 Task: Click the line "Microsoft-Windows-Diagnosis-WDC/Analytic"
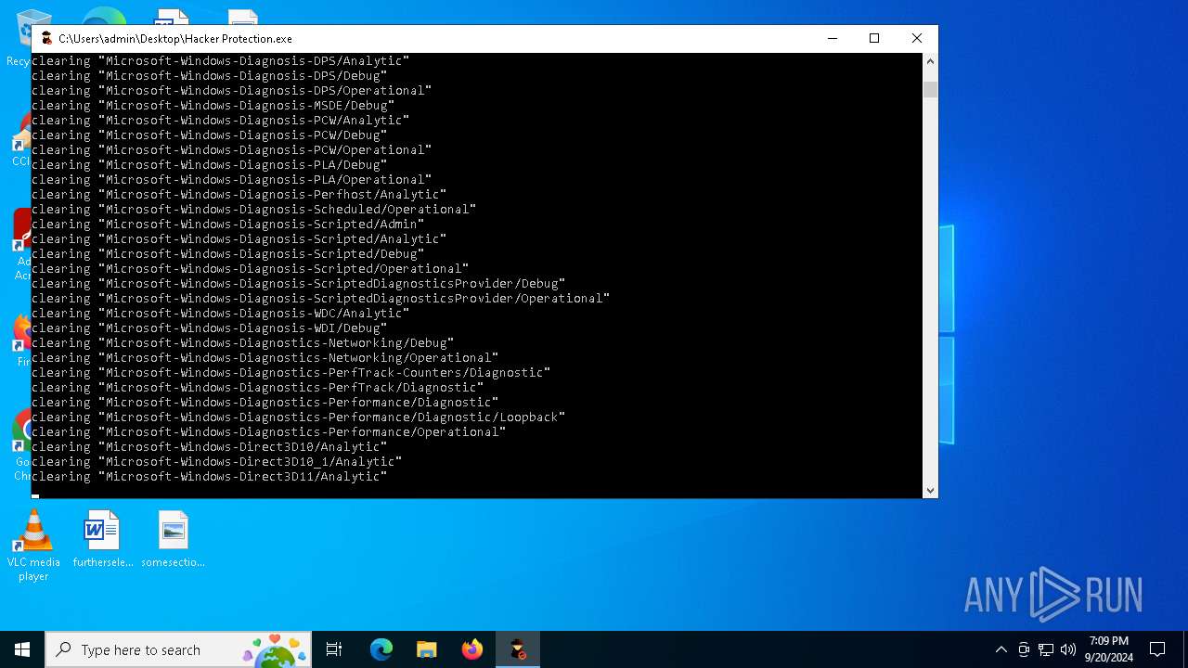[221, 314]
